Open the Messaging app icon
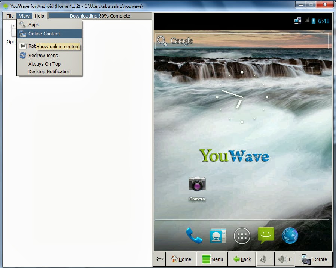Viewport: 336px width, 268px height. coord(266,236)
